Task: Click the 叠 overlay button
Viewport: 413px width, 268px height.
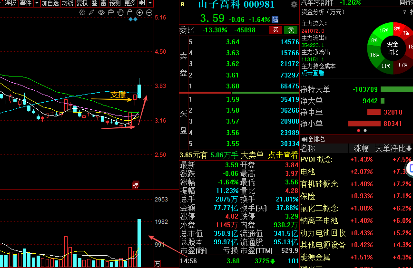Action: [x=94, y=3]
